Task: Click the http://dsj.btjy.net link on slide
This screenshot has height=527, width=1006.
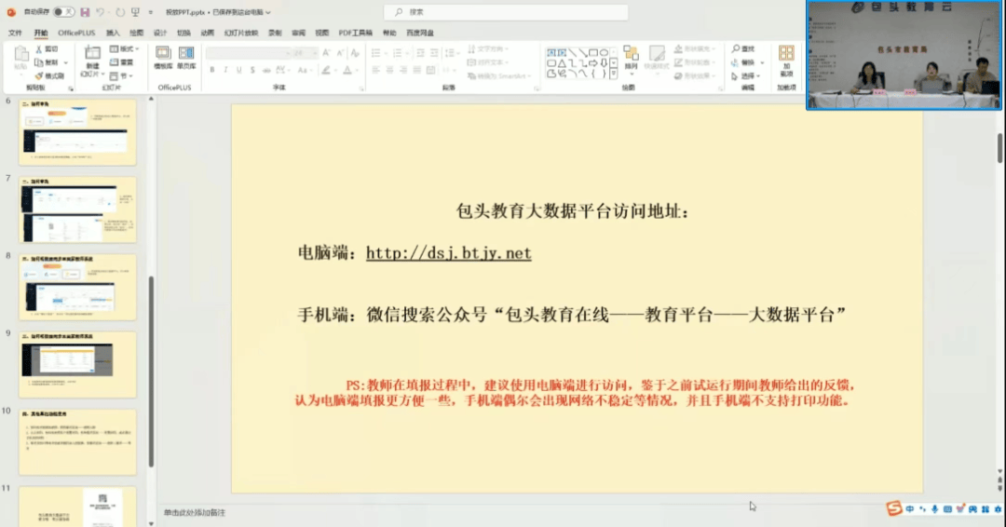Action: (x=448, y=252)
